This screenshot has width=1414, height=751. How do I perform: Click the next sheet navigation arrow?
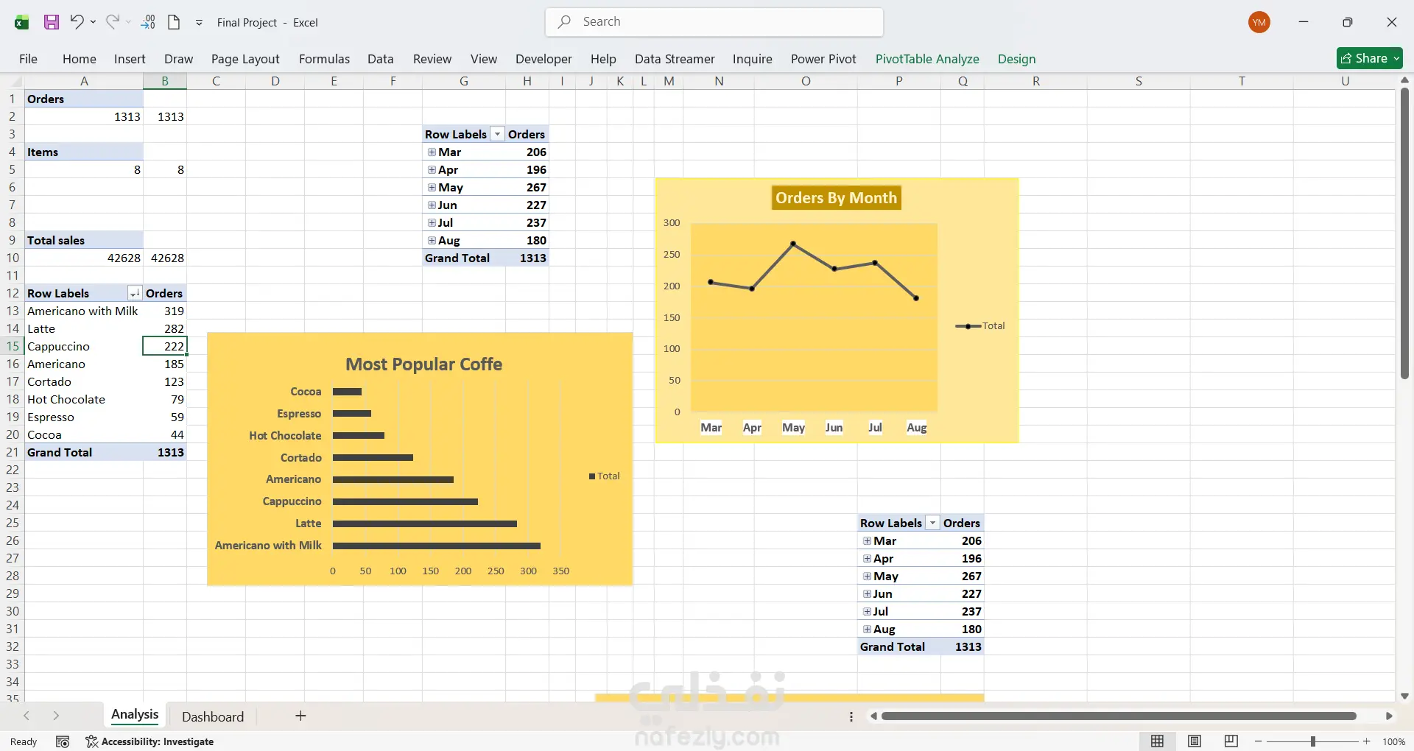click(56, 716)
